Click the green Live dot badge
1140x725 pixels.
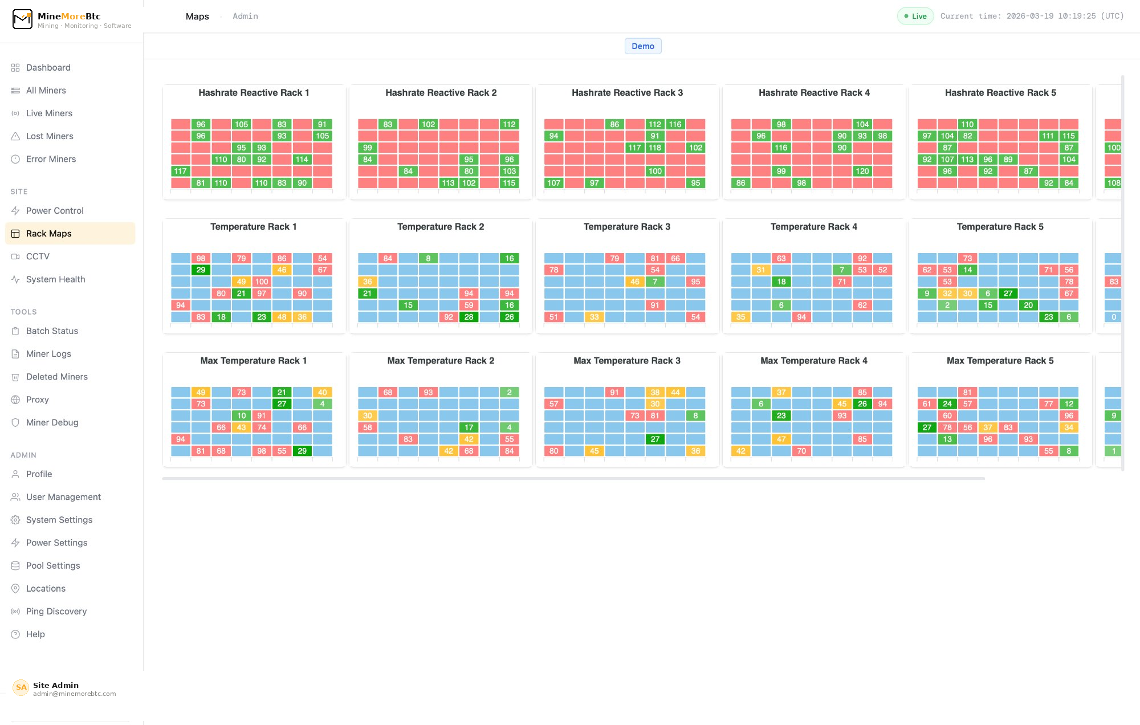pyautogui.click(x=907, y=16)
